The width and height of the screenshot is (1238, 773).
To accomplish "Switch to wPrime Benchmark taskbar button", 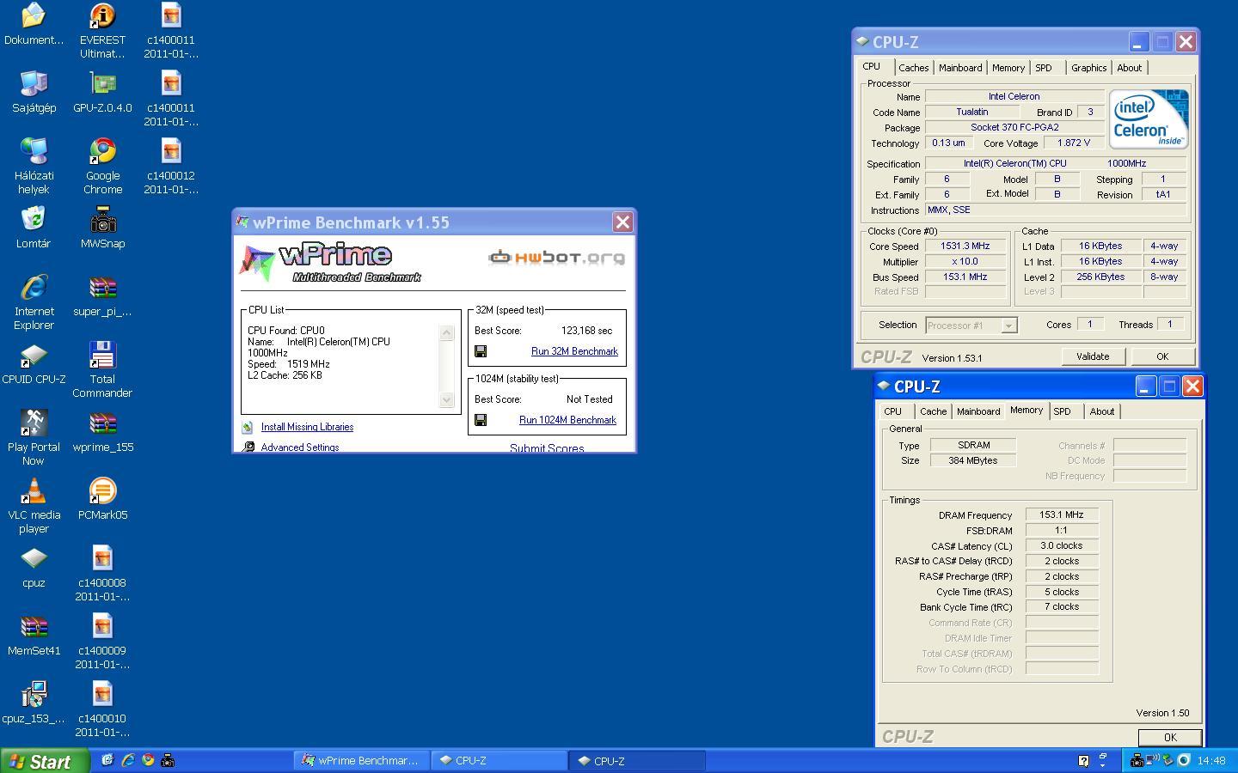I will [361, 760].
